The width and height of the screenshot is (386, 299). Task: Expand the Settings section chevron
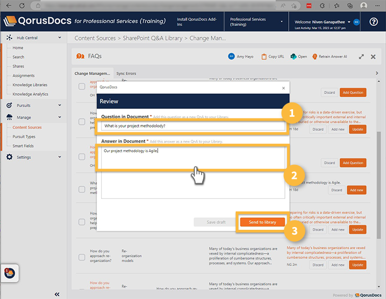[59, 157]
